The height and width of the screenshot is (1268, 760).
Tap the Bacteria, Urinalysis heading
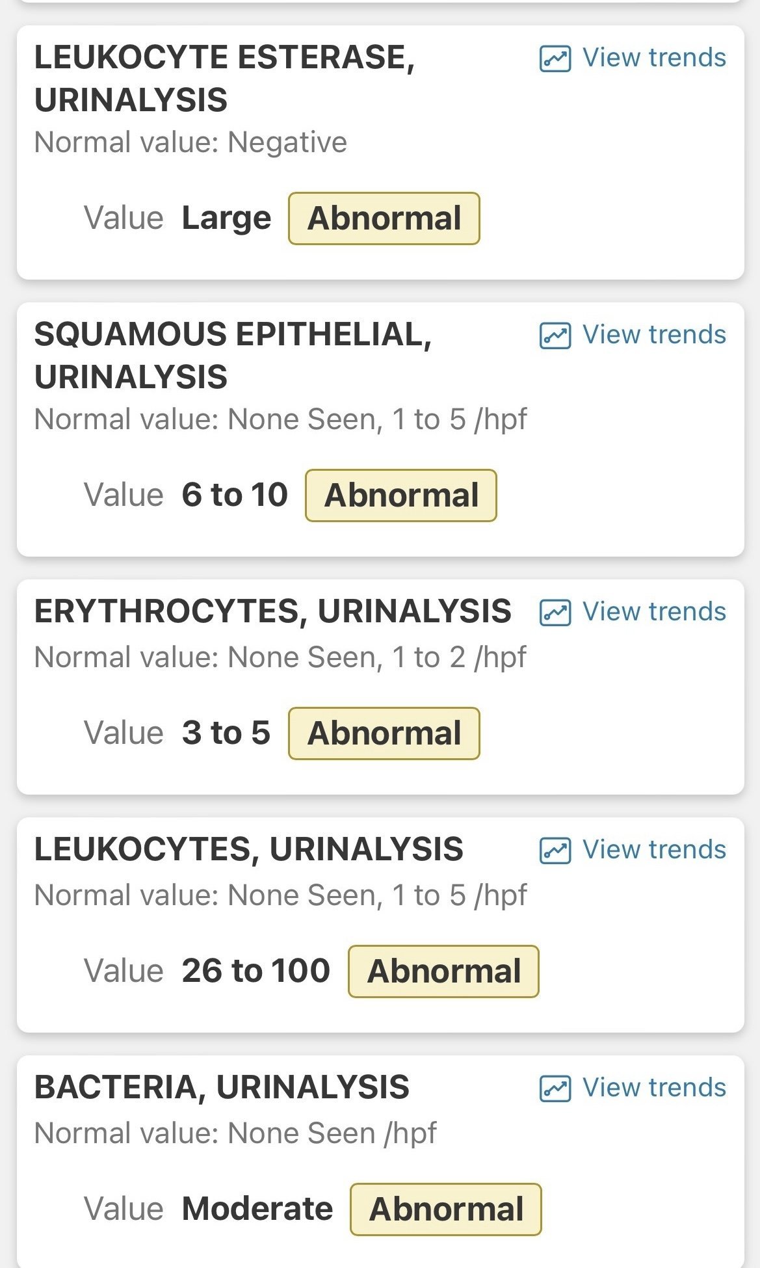point(222,1088)
